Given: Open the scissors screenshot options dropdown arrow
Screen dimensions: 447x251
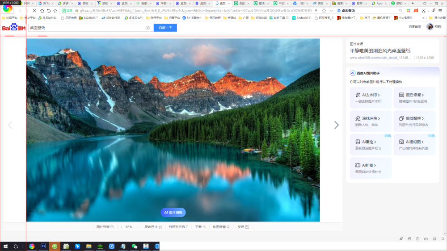Looking at the screenshot, I should coord(428,11).
